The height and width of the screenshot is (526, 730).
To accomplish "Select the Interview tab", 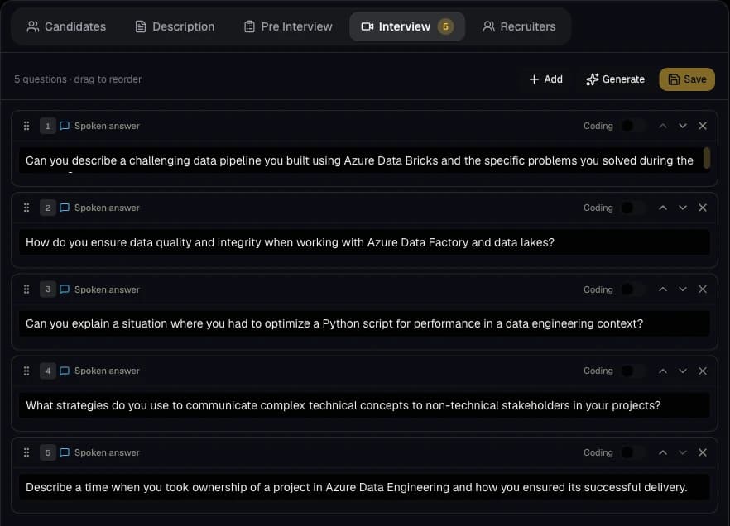I will pyautogui.click(x=407, y=26).
